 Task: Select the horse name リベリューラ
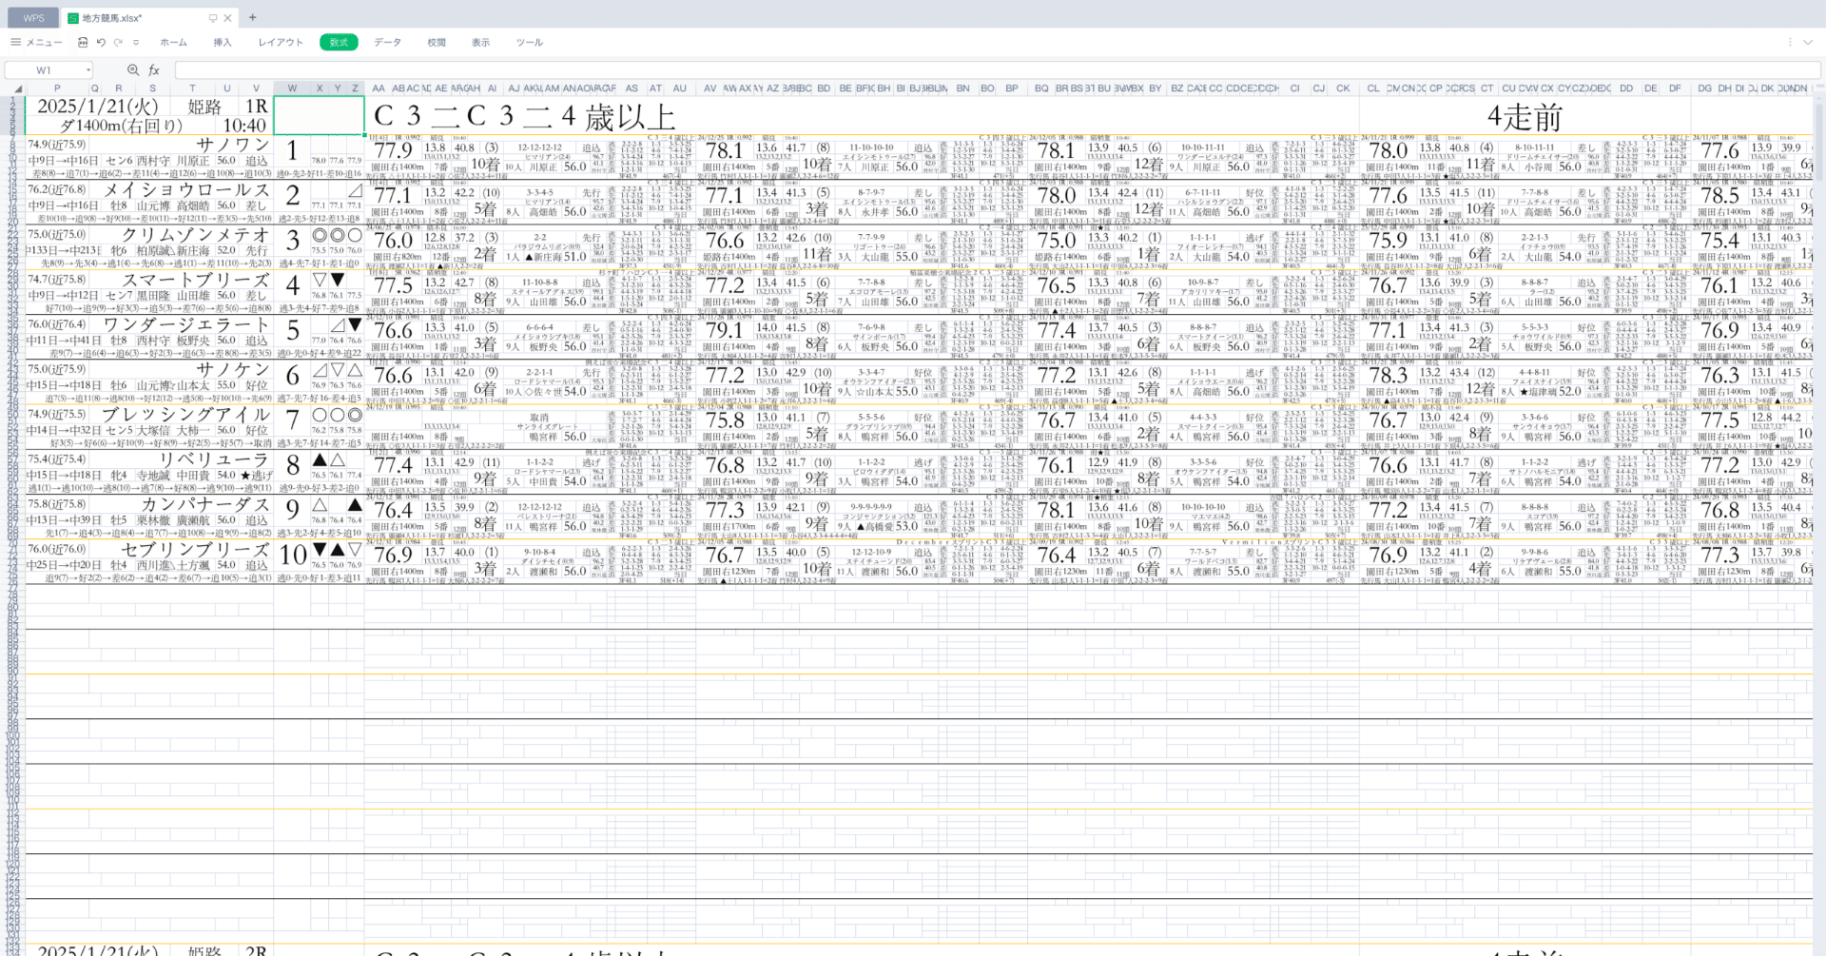coord(214,459)
